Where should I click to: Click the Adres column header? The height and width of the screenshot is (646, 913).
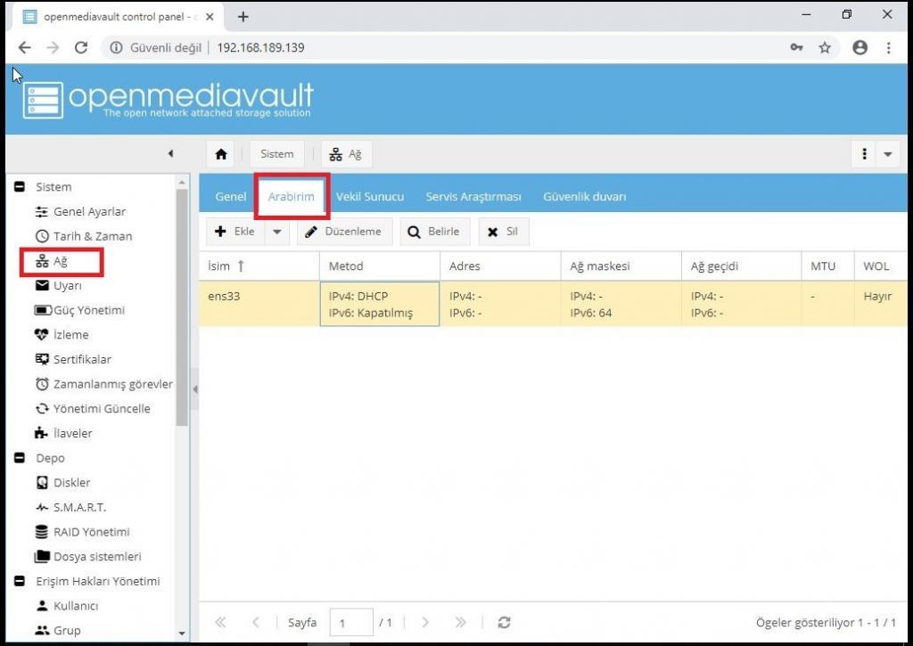pyautogui.click(x=500, y=266)
